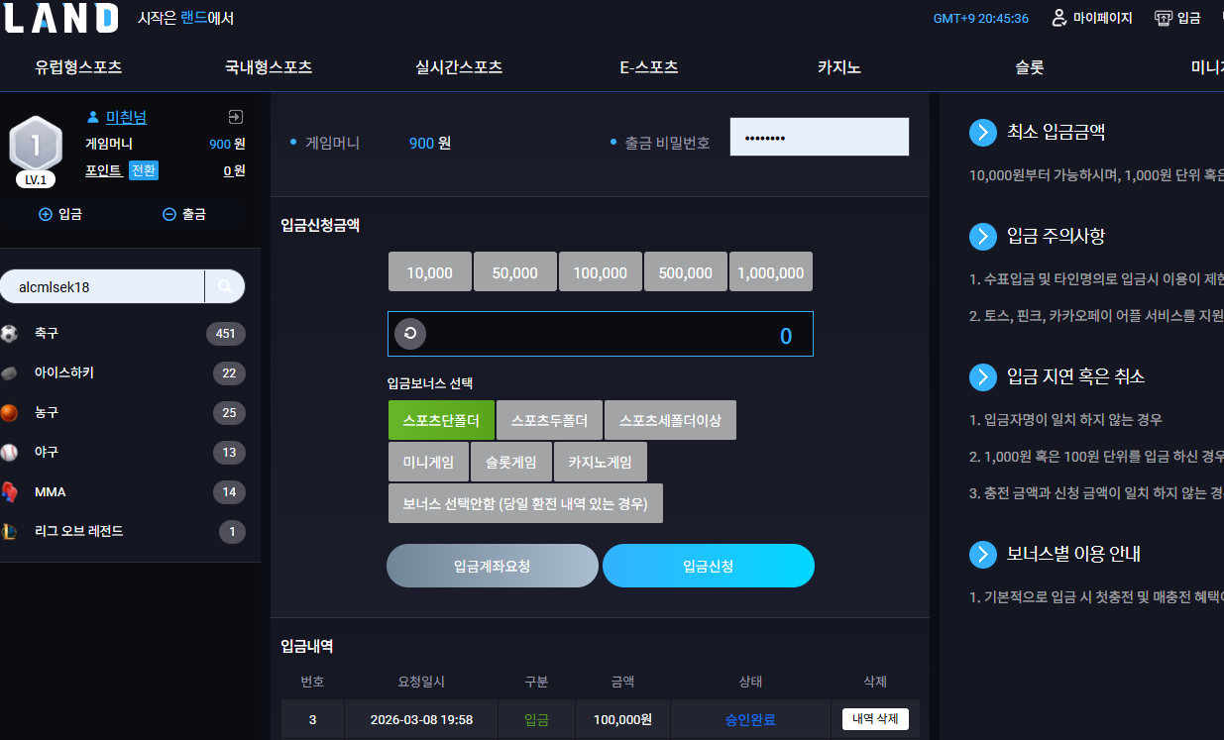Click the 야구 baseball icon
The height and width of the screenshot is (740, 1224).
coord(10,452)
